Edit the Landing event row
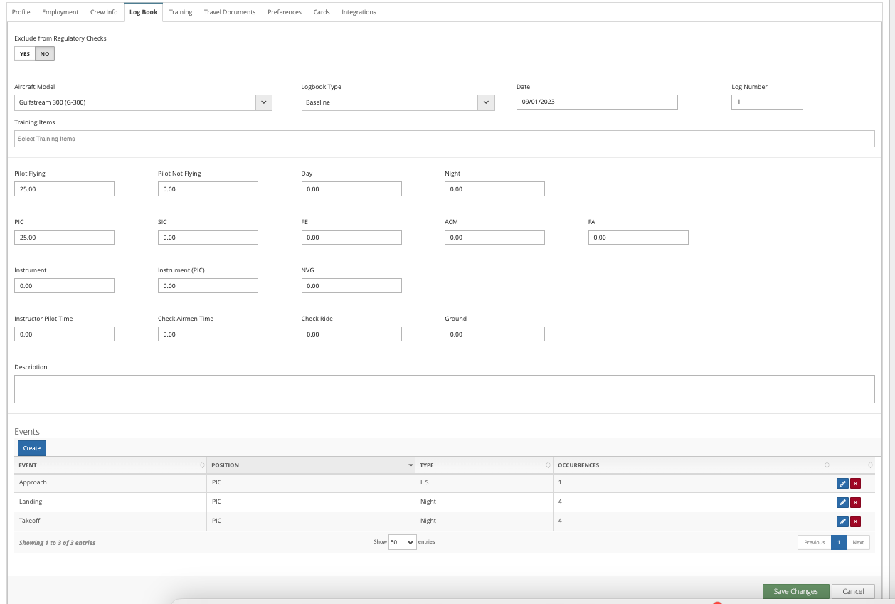Viewport: 895px width, 604px height. 842,502
